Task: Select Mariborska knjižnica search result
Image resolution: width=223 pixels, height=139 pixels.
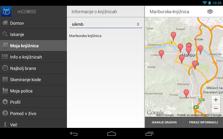Action: (85, 36)
